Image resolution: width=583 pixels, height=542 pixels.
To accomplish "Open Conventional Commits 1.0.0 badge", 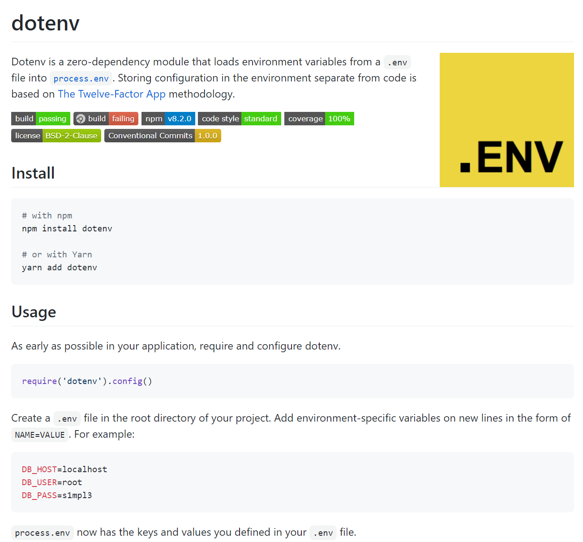I will [x=163, y=136].
